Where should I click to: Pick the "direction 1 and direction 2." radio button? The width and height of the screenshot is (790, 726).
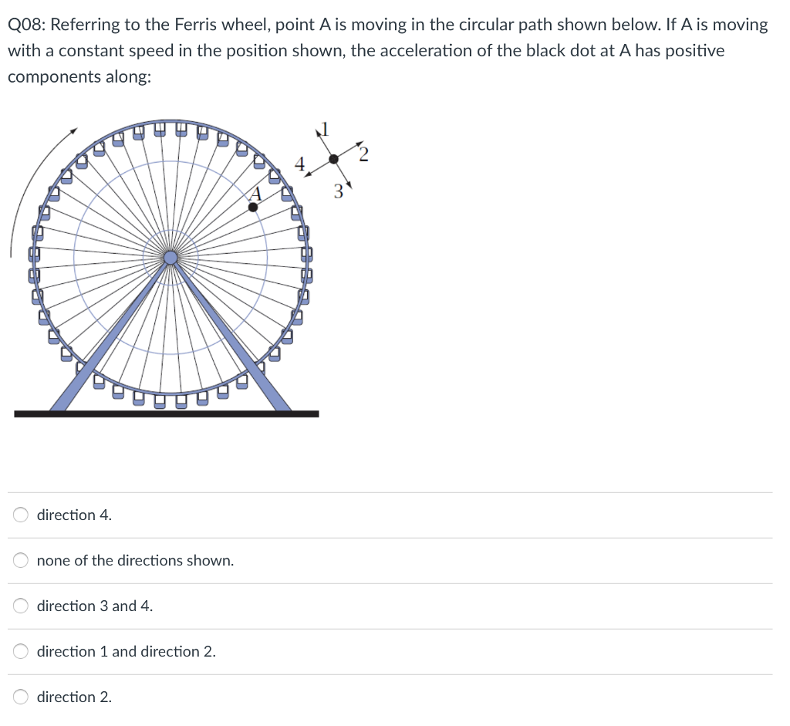coord(22,651)
